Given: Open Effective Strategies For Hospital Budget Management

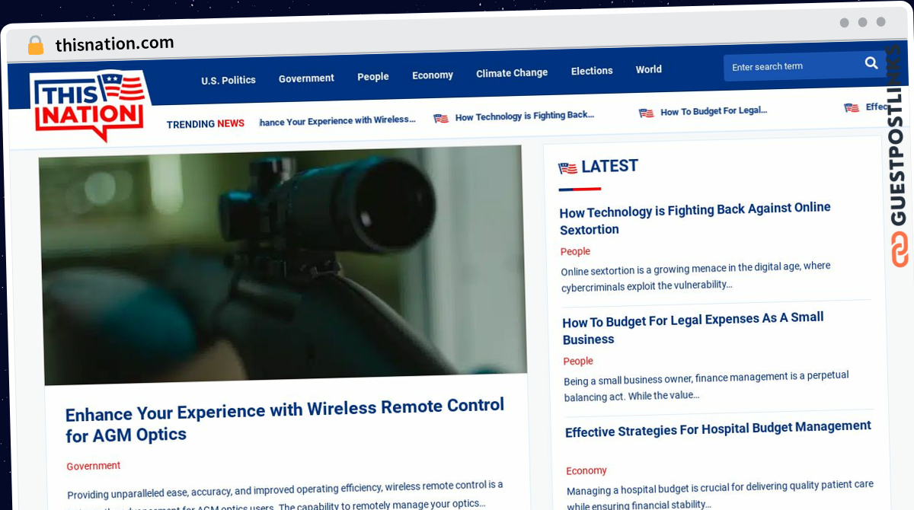Looking at the screenshot, I should tap(718, 429).
